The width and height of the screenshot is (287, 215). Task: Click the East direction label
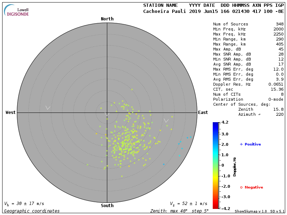[203, 113]
